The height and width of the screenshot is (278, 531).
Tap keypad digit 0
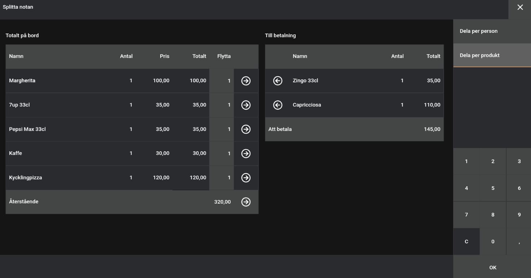pyautogui.click(x=493, y=242)
